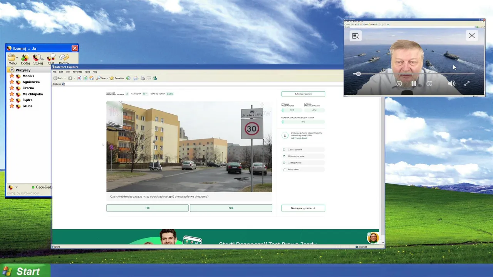Collapse the Wszyscy contact group
The image size is (493, 277).
(x=12, y=70)
